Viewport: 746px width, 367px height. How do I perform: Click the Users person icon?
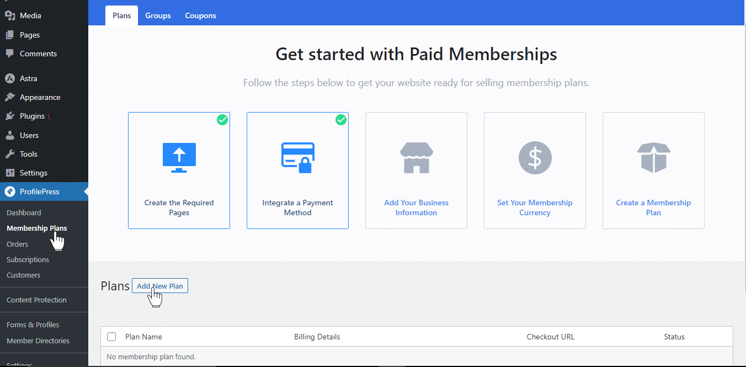[x=9, y=135]
